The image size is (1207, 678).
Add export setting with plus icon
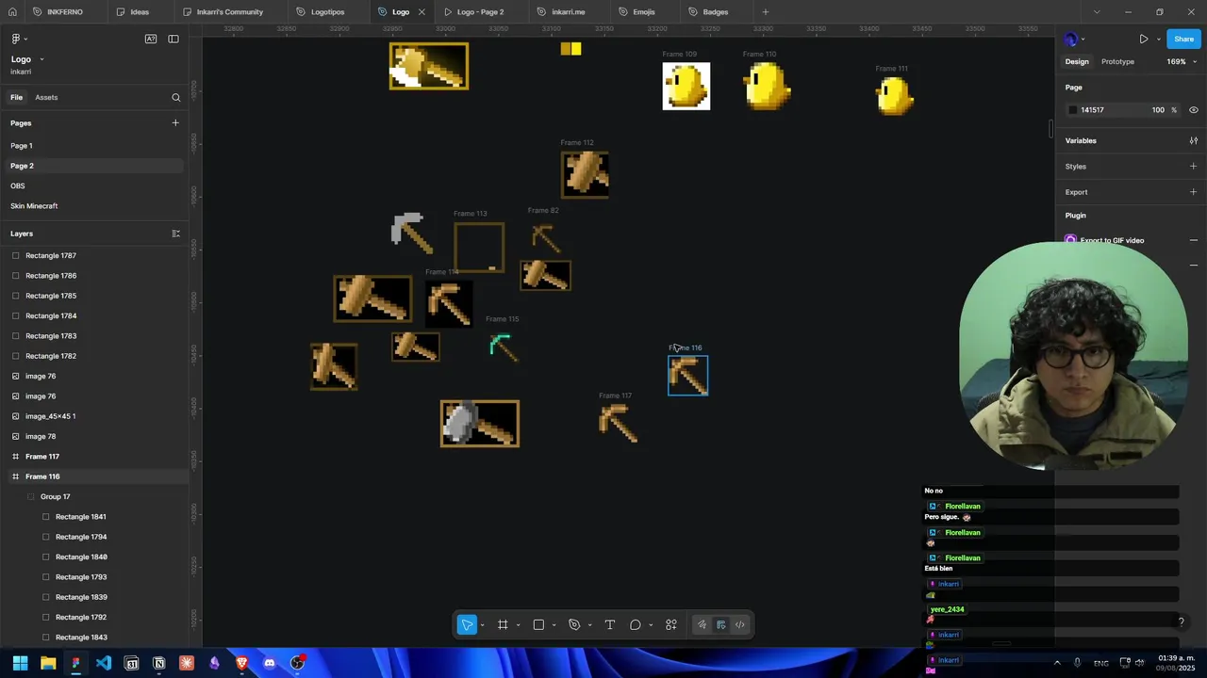[x=1193, y=192]
